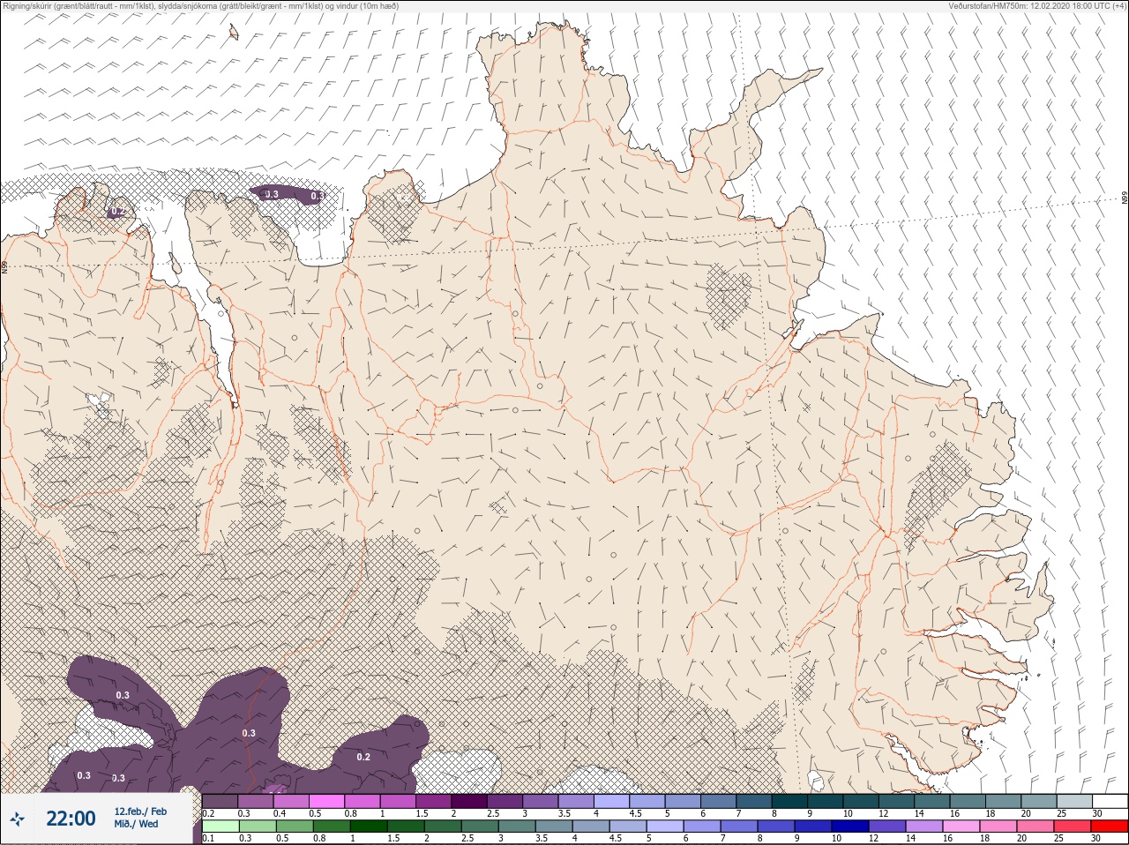Select the white swatch at 30 in top legend
The image size is (1129, 845).
(1110, 801)
